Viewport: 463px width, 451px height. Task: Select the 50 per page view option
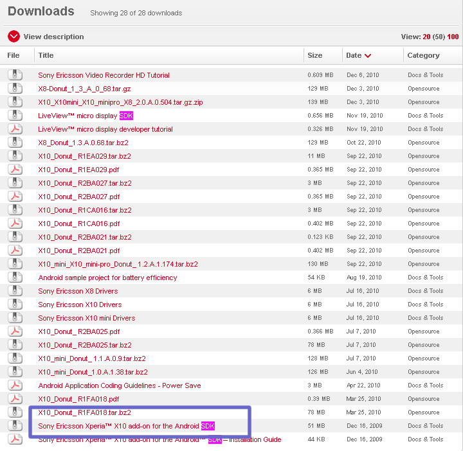pyautogui.click(x=439, y=37)
